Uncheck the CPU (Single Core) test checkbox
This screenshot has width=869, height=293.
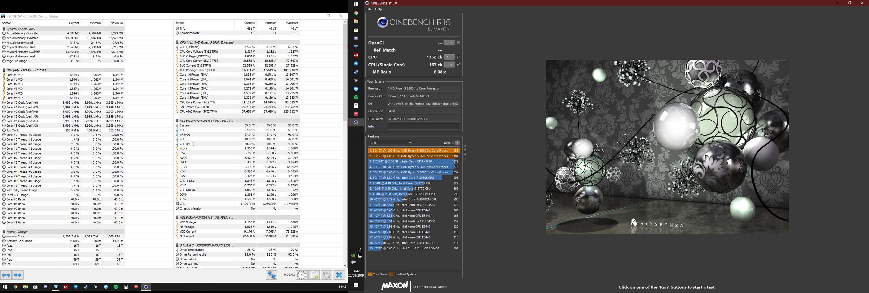458,64
